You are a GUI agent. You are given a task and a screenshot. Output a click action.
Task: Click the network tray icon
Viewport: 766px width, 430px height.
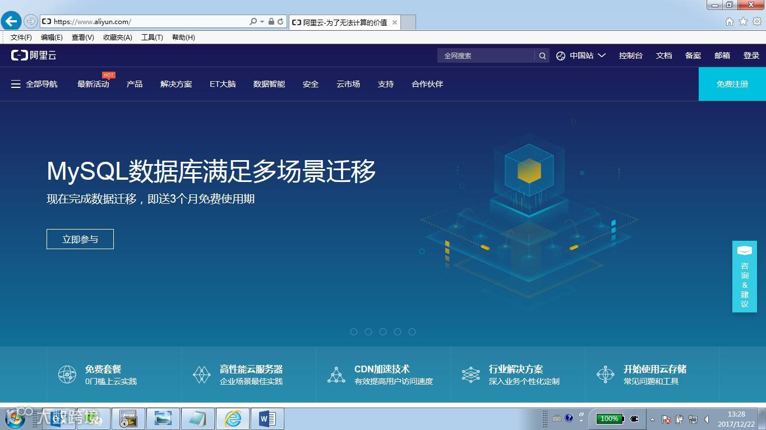pos(693,419)
